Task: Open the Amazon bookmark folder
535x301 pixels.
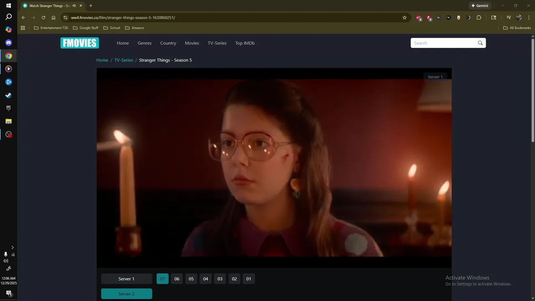Action: pos(135,28)
